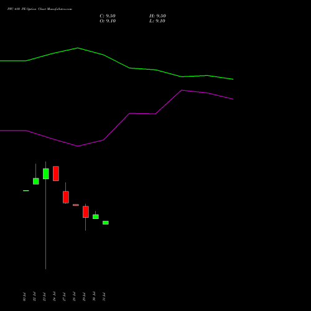
Task: Select the 23 Jul green candle with long wick
Action: [46, 174]
